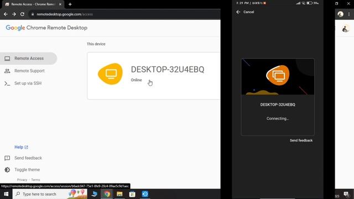This screenshot has height=199, width=354.
Task: Tap the Connecting… status text
Action: click(x=278, y=118)
